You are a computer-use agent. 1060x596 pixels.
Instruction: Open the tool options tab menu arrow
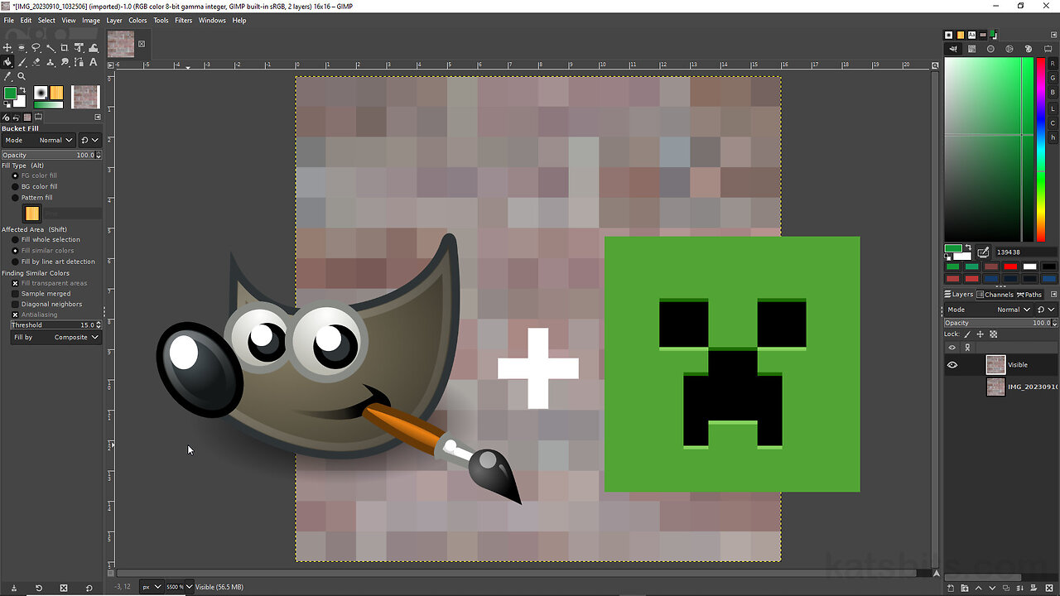(99, 118)
